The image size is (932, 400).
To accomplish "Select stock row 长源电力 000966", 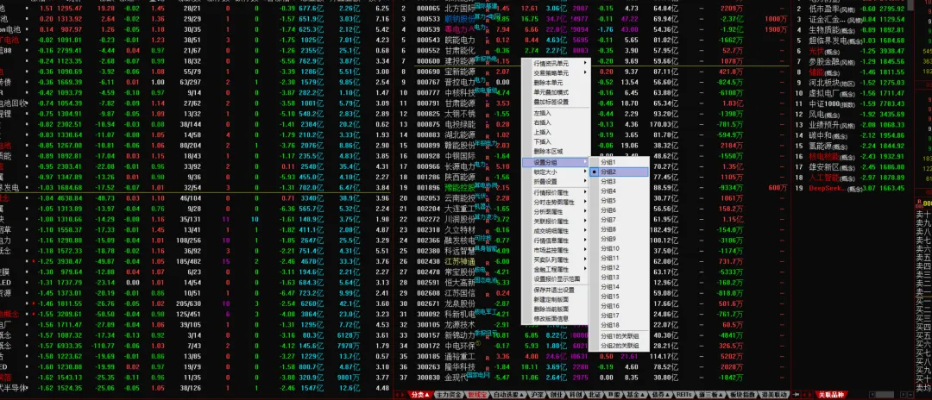I will point(591,166).
